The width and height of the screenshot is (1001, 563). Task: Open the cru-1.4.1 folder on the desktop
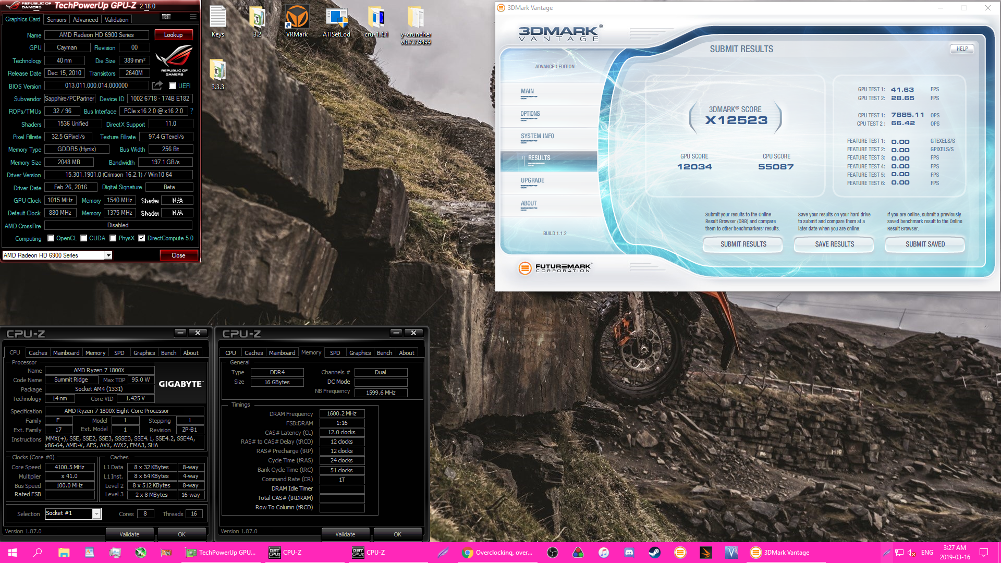pyautogui.click(x=376, y=21)
